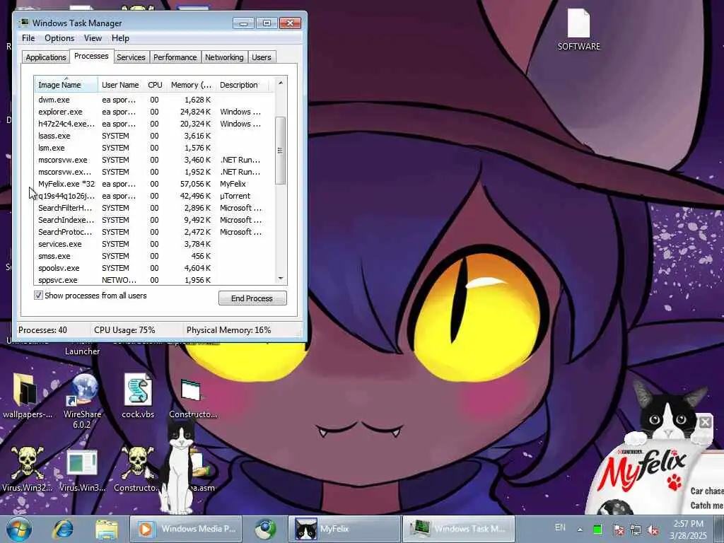Image resolution: width=724 pixels, height=543 pixels.
Task: Sort by CPU column header
Action: (155, 85)
